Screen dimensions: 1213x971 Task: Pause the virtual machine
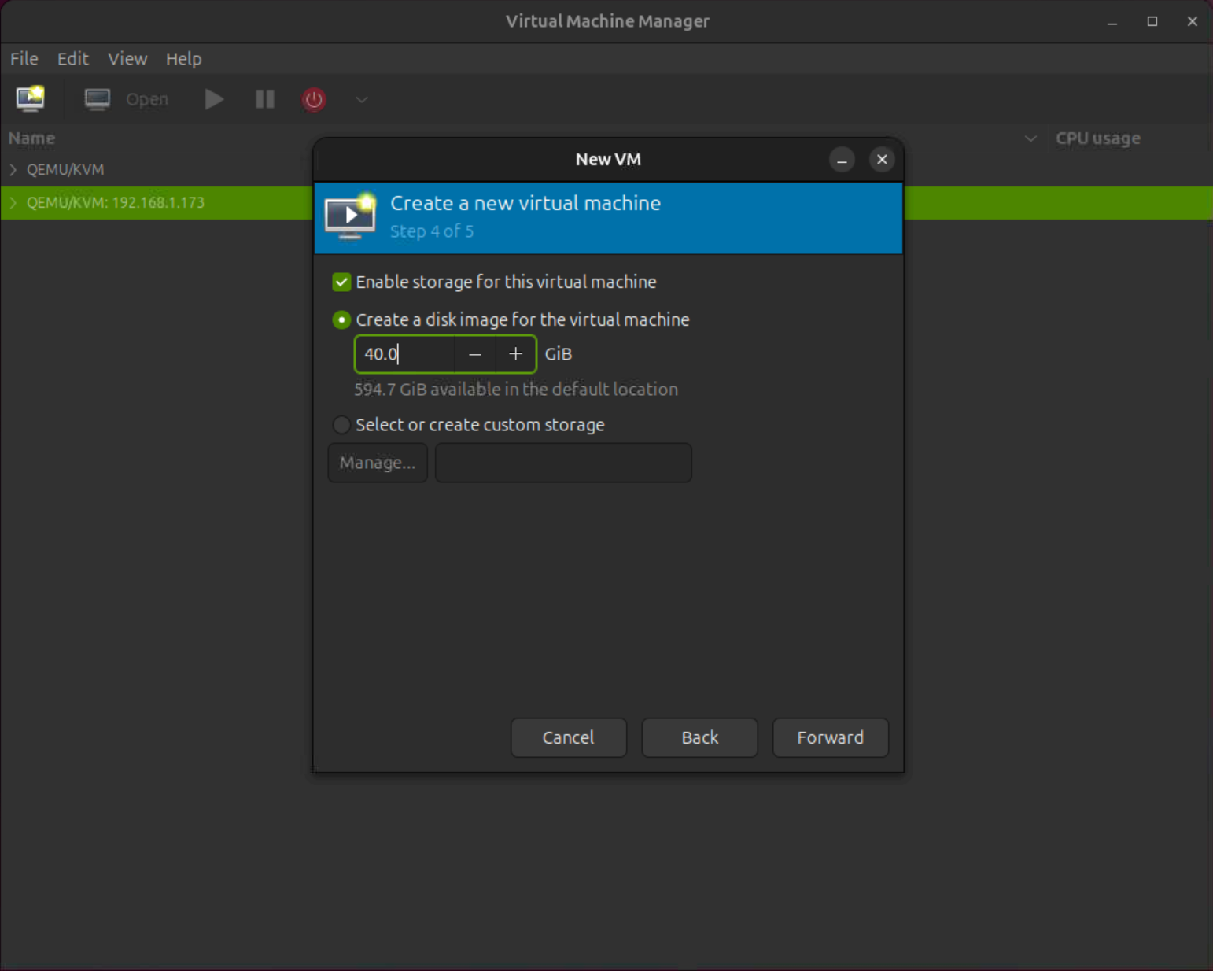point(264,99)
